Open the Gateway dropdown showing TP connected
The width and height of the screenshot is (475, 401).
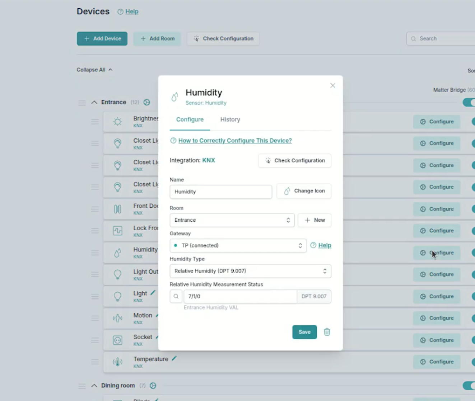point(238,245)
